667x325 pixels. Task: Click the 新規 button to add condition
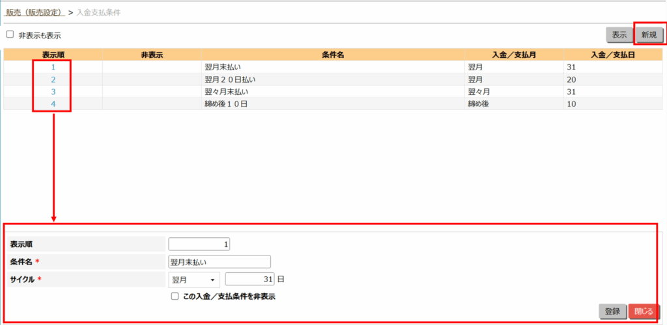tap(649, 35)
